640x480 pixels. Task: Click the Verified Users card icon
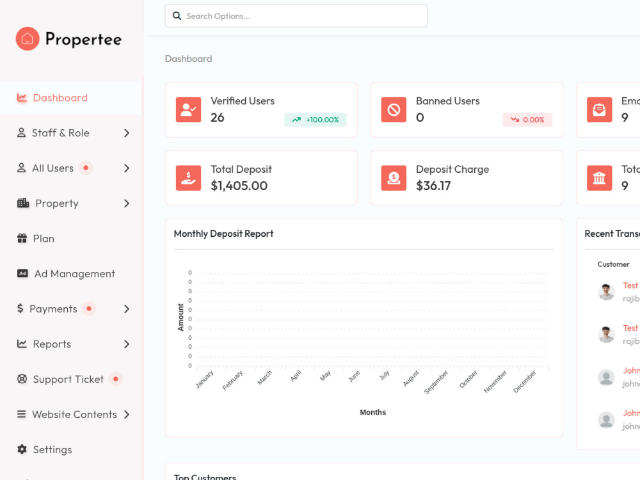point(188,109)
